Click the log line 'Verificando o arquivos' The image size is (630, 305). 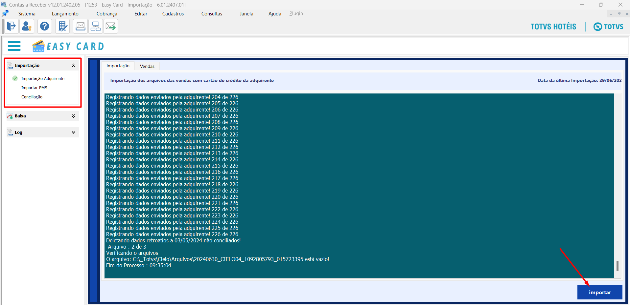pos(132,253)
